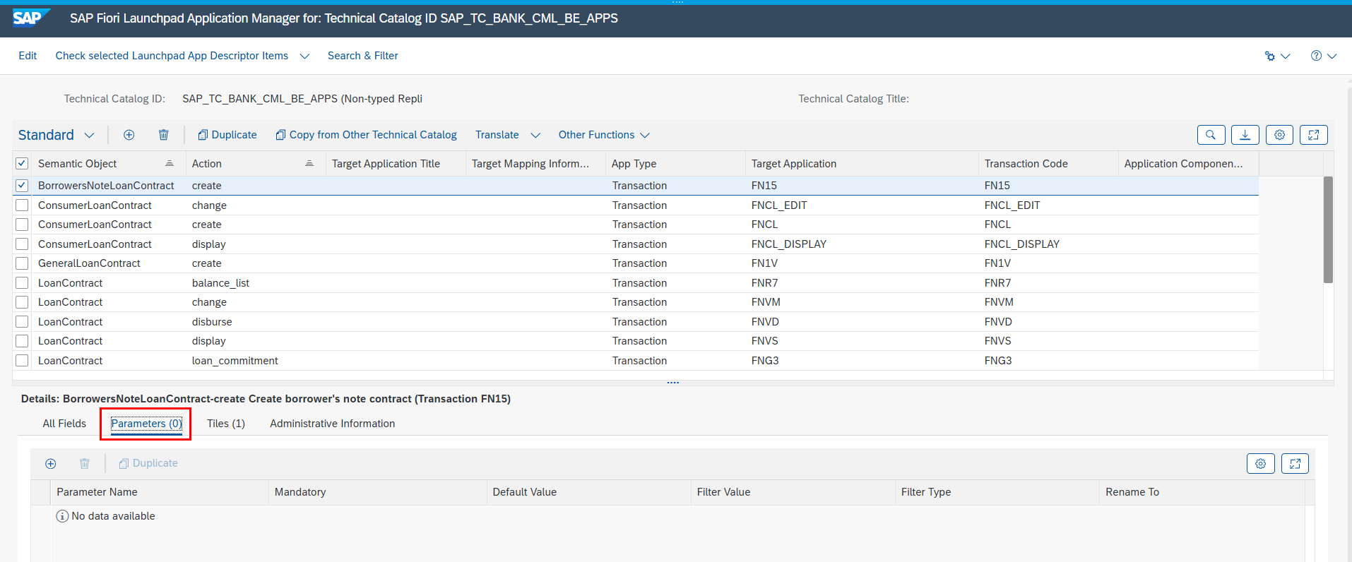Click the info icon beside No data available
Viewport: 1352px width, 562px height.
click(x=62, y=516)
